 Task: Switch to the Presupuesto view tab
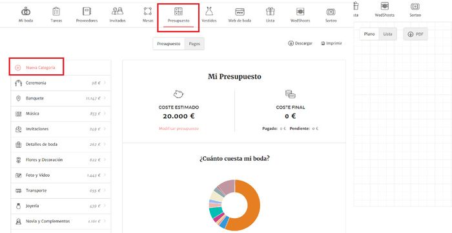coord(169,44)
